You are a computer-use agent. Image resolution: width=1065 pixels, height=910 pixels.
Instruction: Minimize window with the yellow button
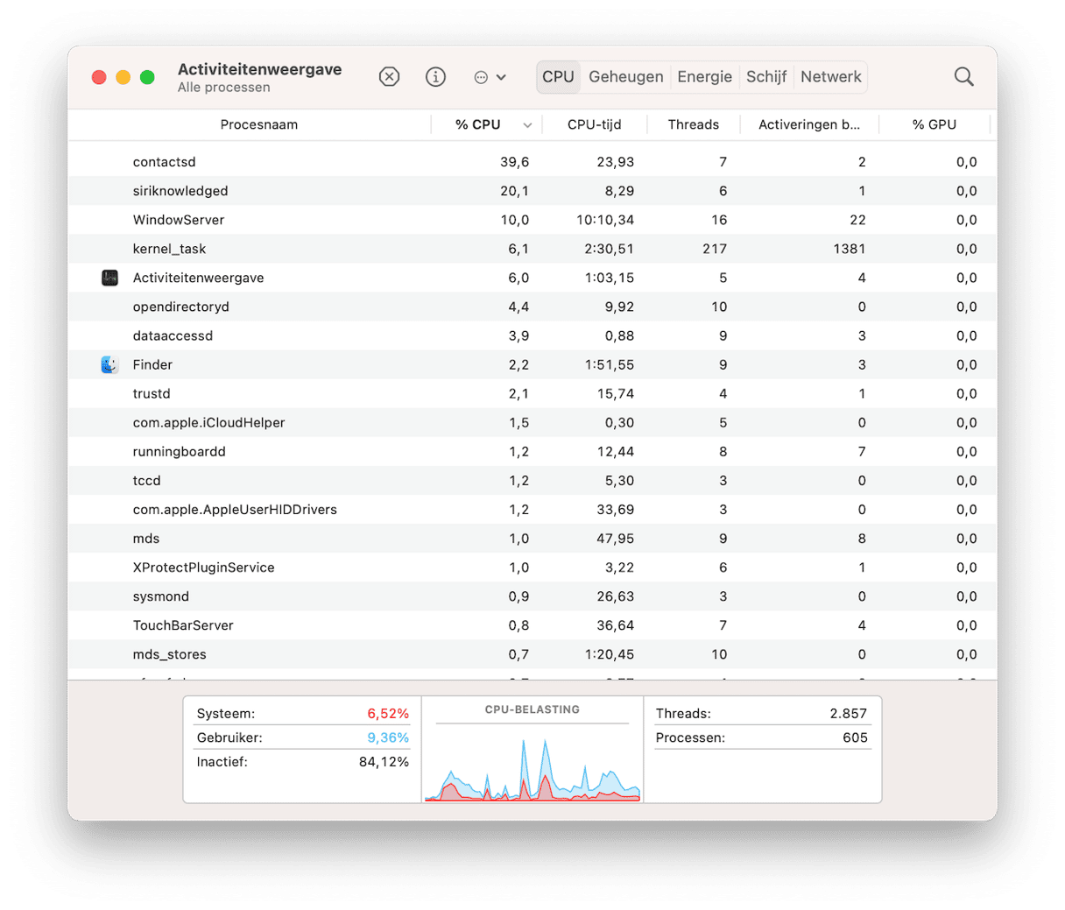click(x=123, y=77)
